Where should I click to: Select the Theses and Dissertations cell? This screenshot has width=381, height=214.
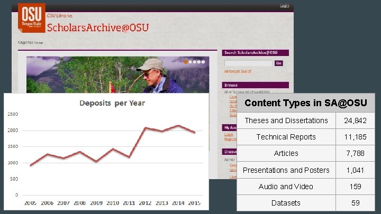tap(286, 120)
